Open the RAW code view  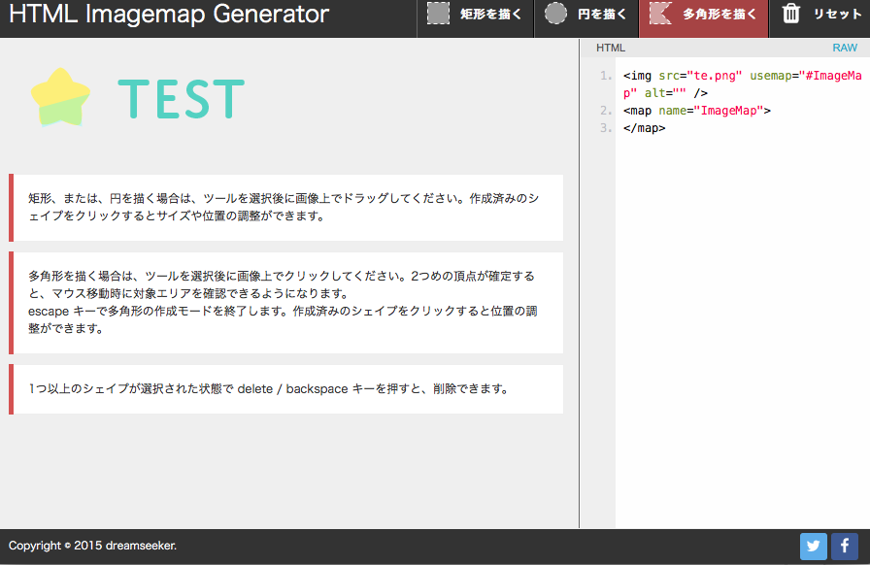click(x=845, y=48)
